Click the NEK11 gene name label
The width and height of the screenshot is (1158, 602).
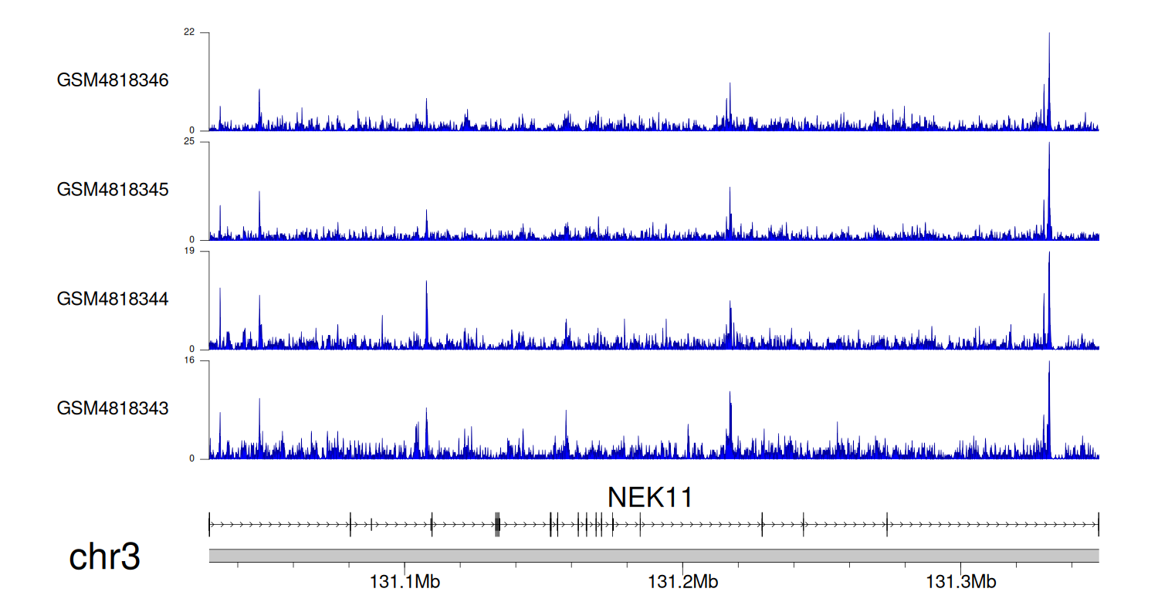[650, 497]
